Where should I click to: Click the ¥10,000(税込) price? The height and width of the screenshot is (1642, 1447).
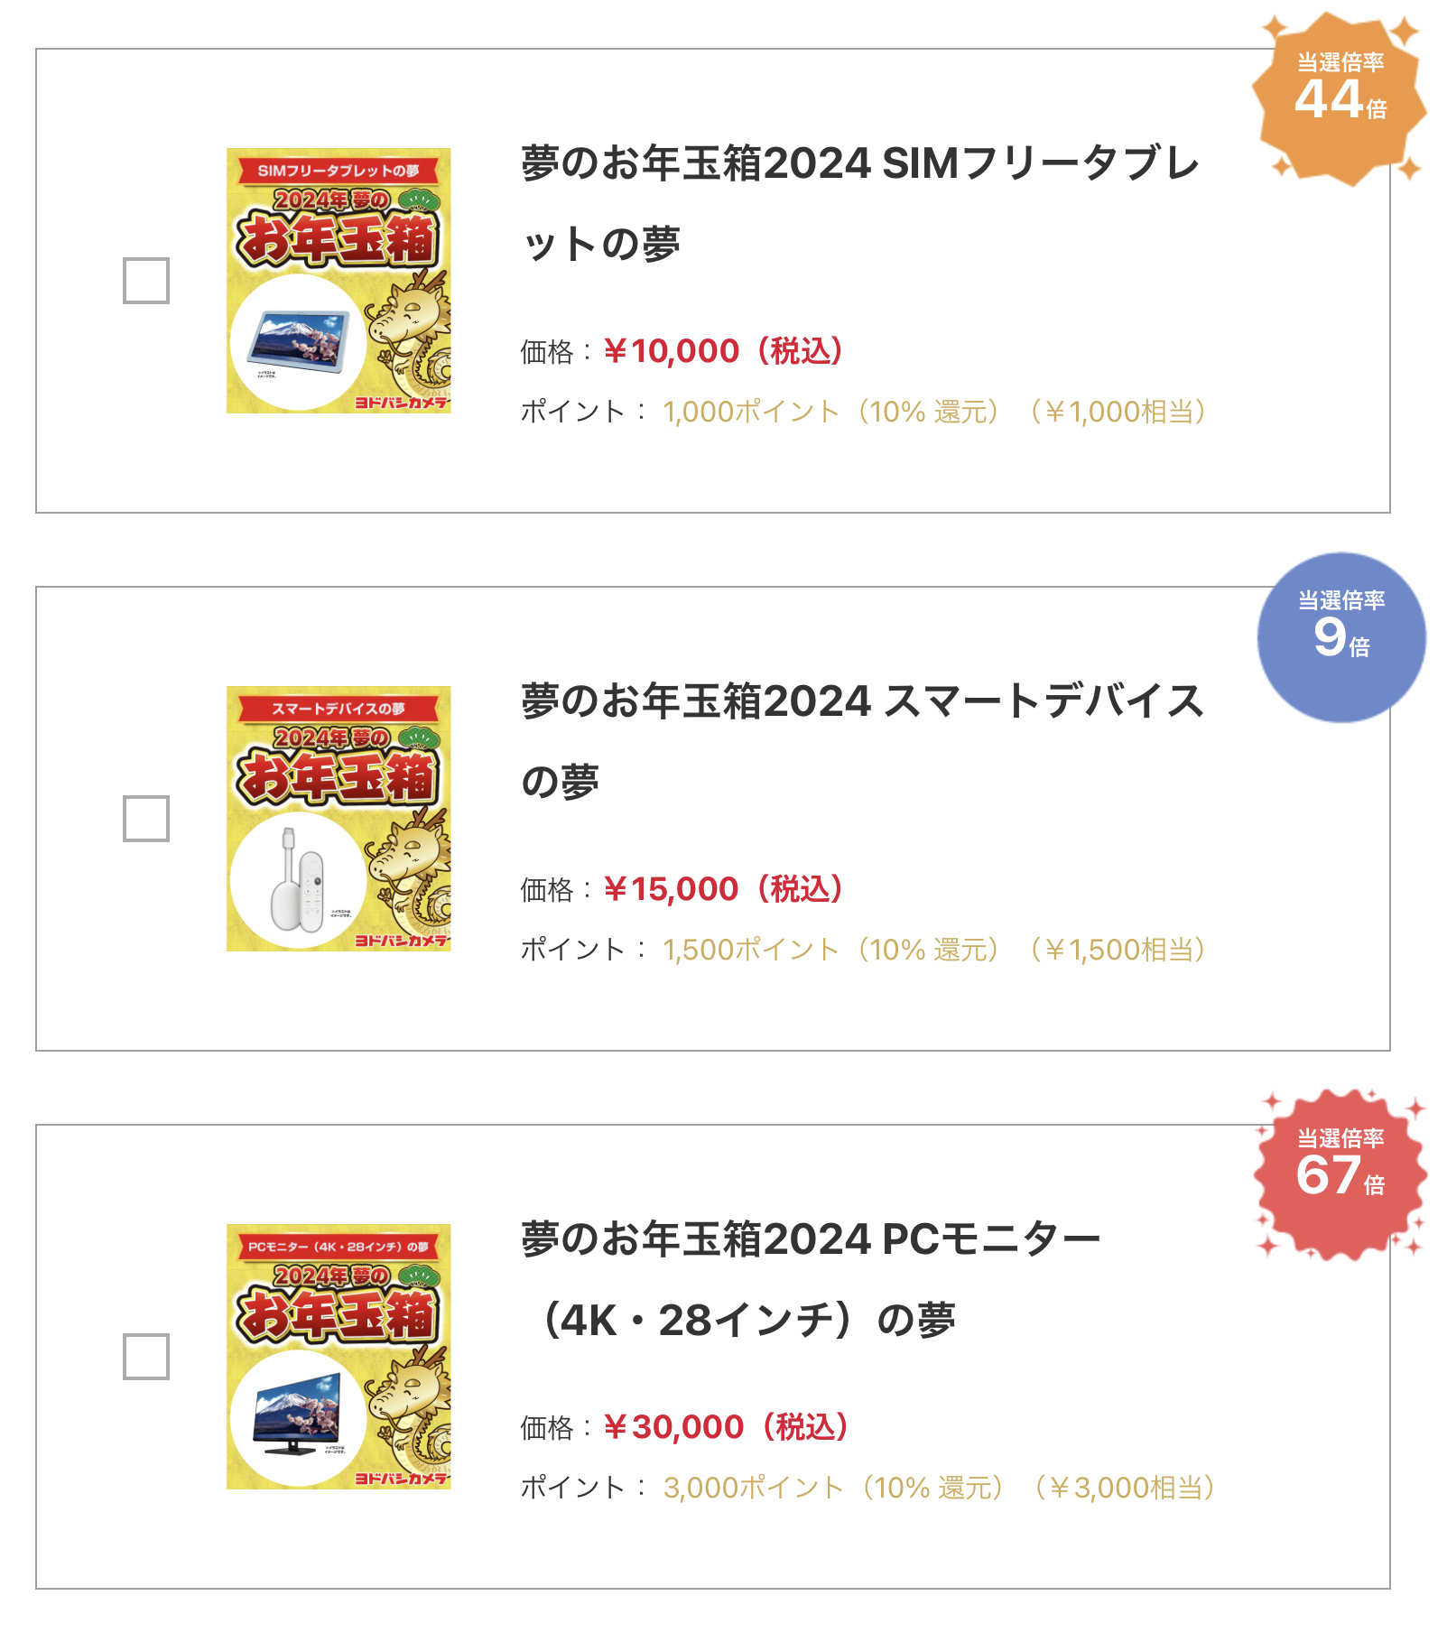click(723, 351)
